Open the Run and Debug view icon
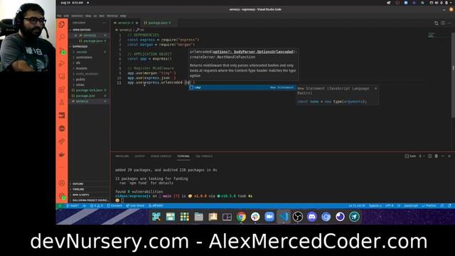The height and width of the screenshot is (256, 455). click(x=62, y=63)
